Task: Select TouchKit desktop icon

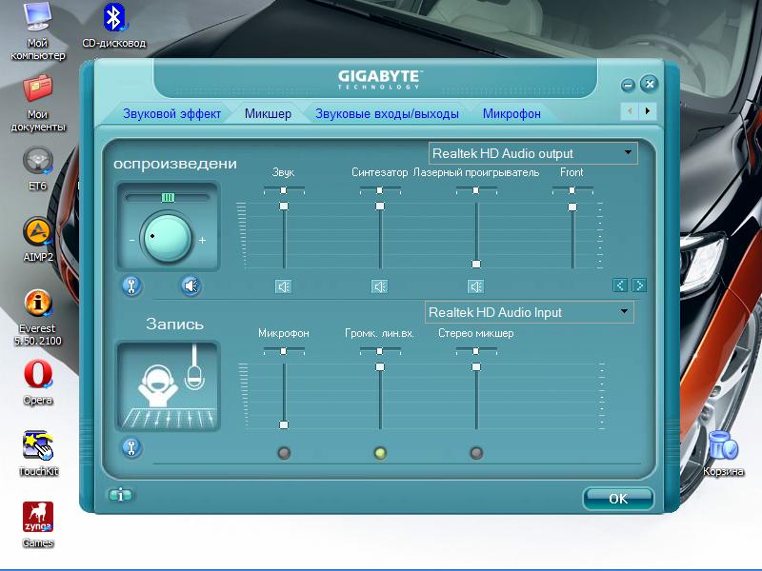Action: tap(38, 454)
